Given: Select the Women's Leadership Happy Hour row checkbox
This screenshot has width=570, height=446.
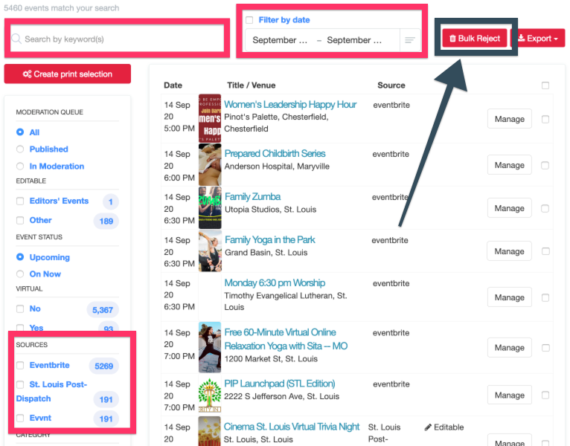Looking at the screenshot, I should [545, 119].
